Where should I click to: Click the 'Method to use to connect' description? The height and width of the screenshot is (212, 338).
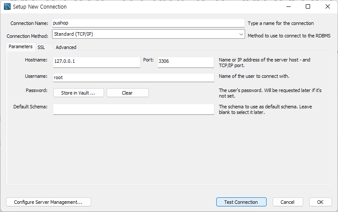point(289,36)
